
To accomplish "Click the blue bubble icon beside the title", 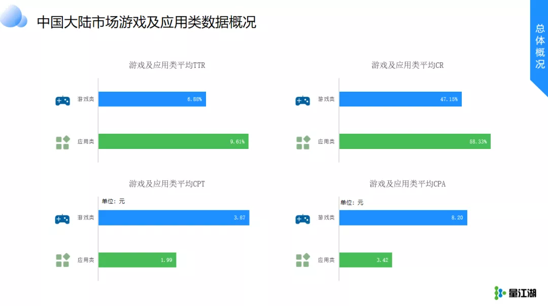I will coord(13,16).
